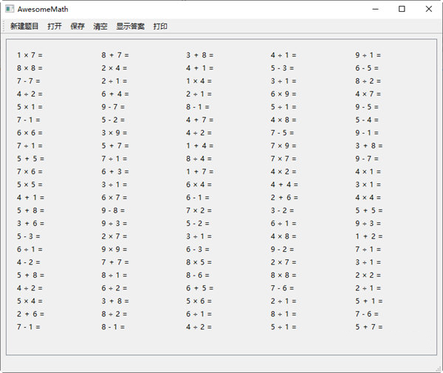The image size is (443, 373).
Task: Select the problem "7 + 7 ="
Action: coord(114,262)
